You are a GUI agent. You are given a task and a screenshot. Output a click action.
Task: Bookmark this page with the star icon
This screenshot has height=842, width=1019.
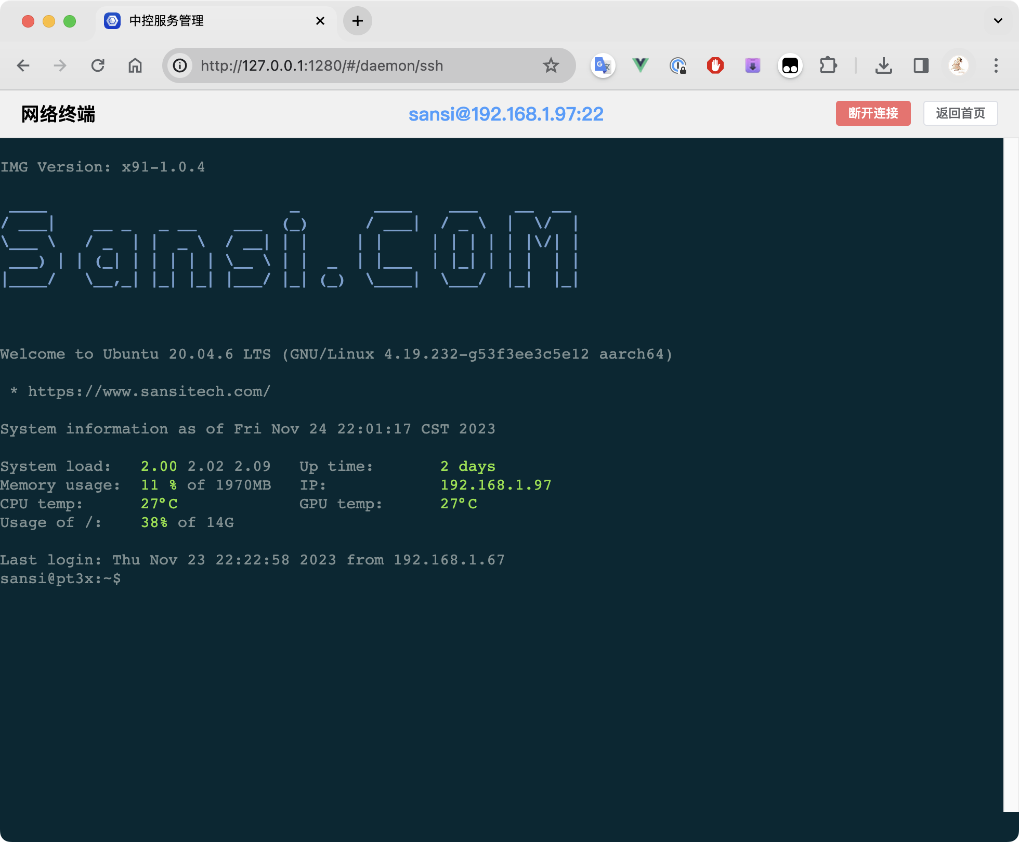click(x=551, y=65)
